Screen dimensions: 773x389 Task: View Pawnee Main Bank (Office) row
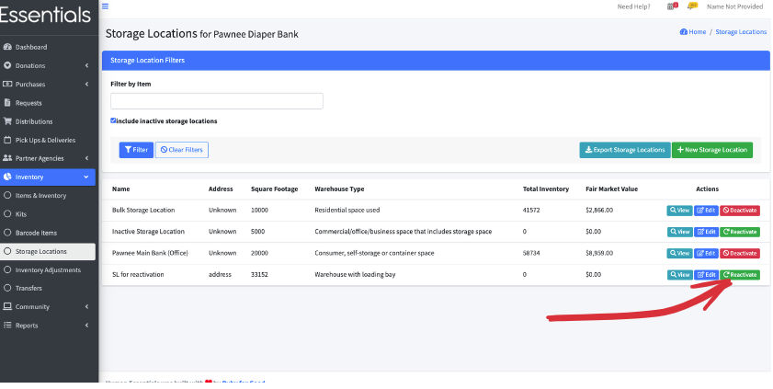(x=680, y=254)
